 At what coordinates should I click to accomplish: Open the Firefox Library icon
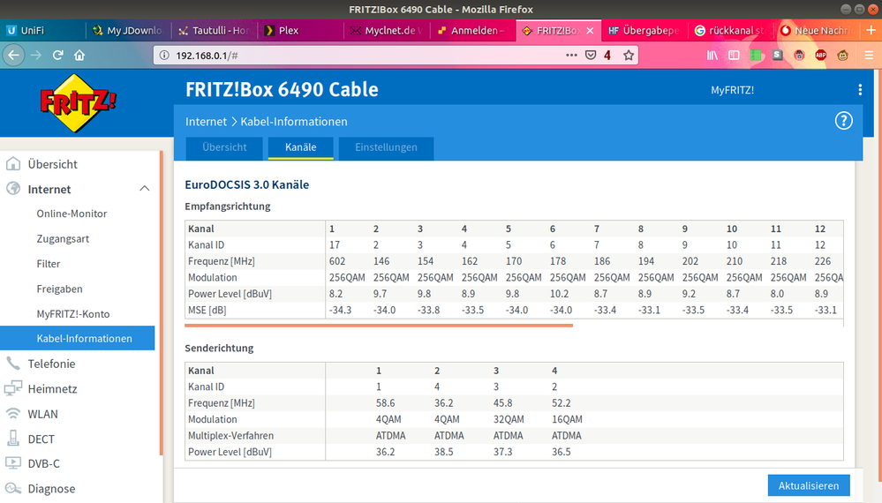click(712, 55)
